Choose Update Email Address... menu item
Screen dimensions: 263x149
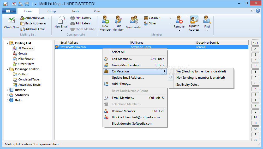(135, 78)
